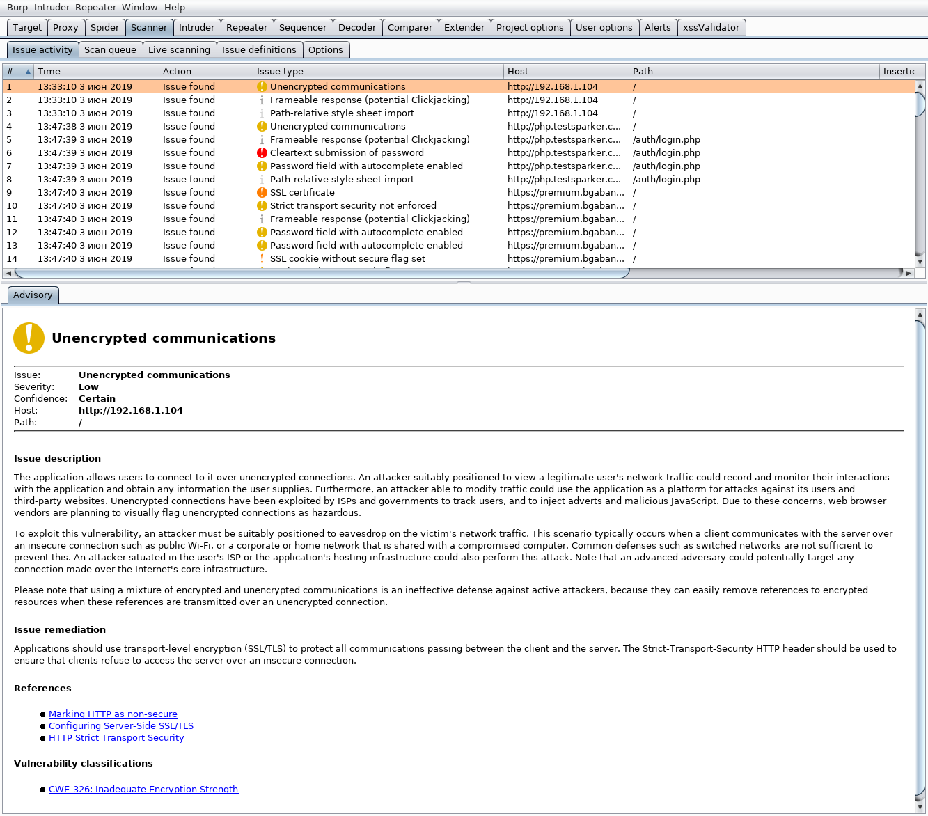Click severity icon of row 1 Unencrypted communications

(x=262, y=87)
